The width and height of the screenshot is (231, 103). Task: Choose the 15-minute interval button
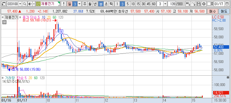138,4
